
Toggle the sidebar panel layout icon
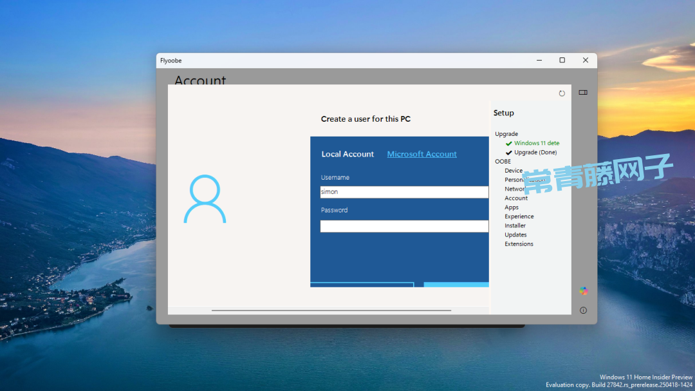click(x=583, y=93)
